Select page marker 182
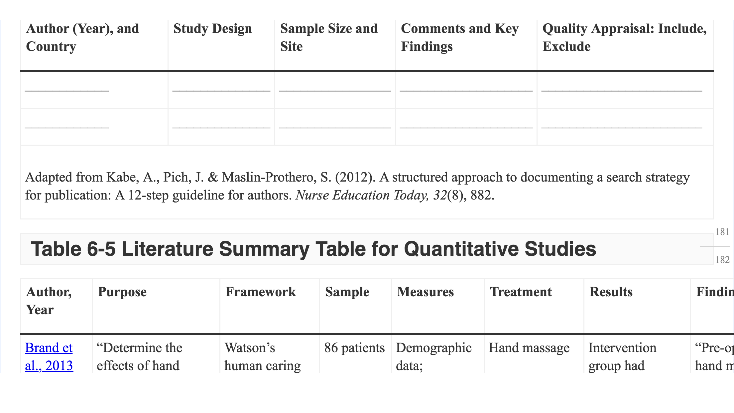Screen dimensions: 734x413 (722, 260)
